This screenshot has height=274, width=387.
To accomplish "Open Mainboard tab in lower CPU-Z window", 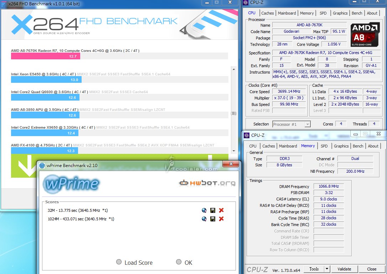I will pyautogui.click(x=288, y=146).
